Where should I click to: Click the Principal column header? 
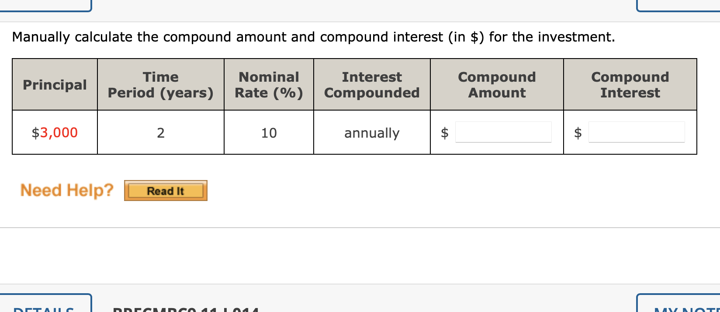point(55,84)
